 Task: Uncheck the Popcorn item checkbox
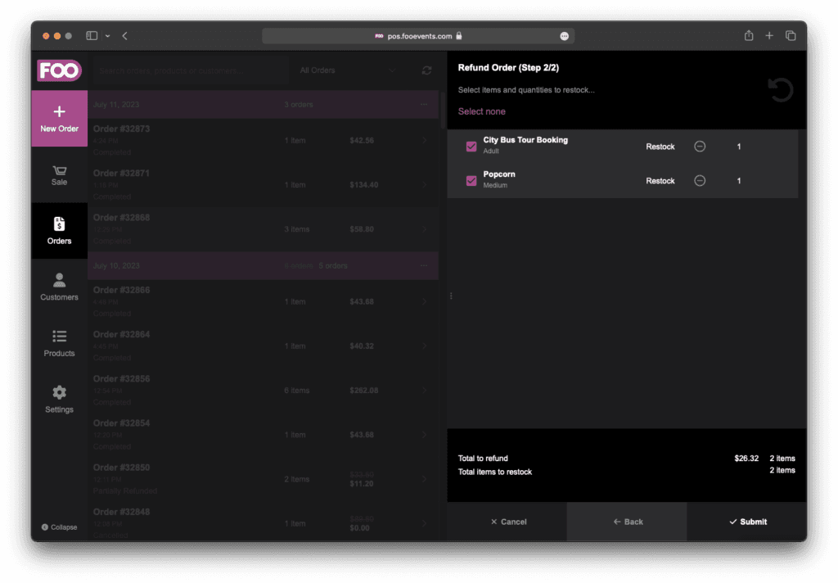pos(471,181)
